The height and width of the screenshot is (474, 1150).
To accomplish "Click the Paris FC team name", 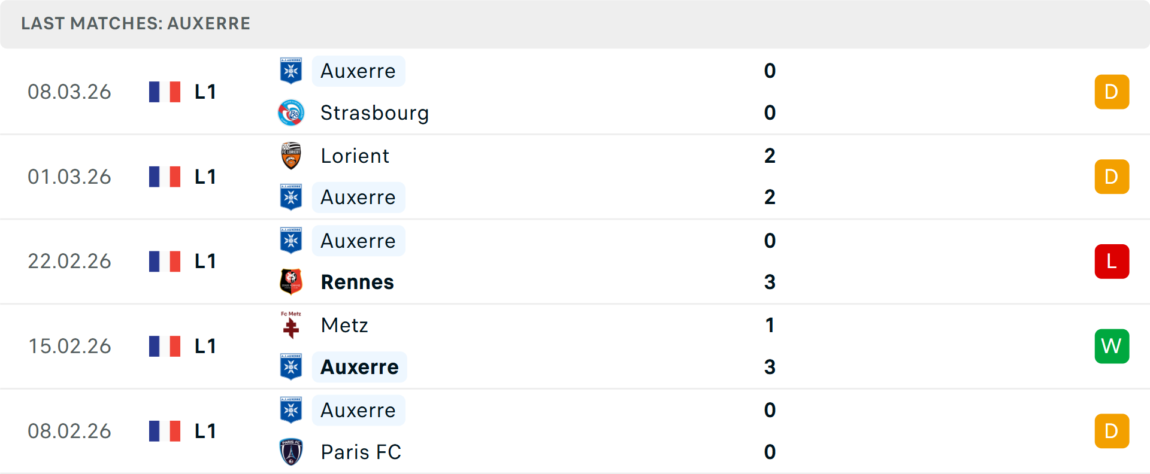I will pyautogui.click(x=361, y=452).
